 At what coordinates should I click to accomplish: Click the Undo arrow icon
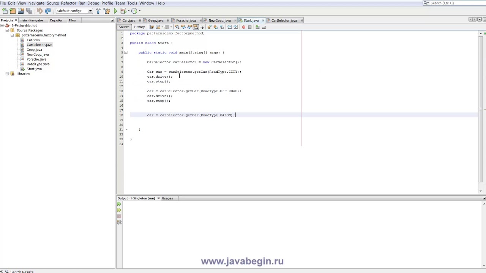(x=39, y=11)
